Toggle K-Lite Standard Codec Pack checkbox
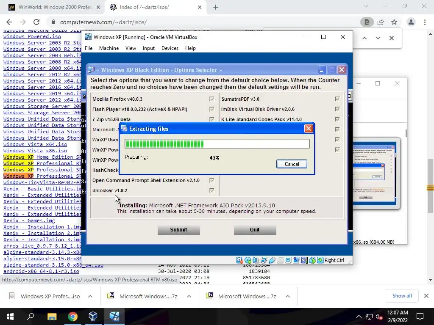This screenshot has height=325, width=434. click(x=337, y=119)
